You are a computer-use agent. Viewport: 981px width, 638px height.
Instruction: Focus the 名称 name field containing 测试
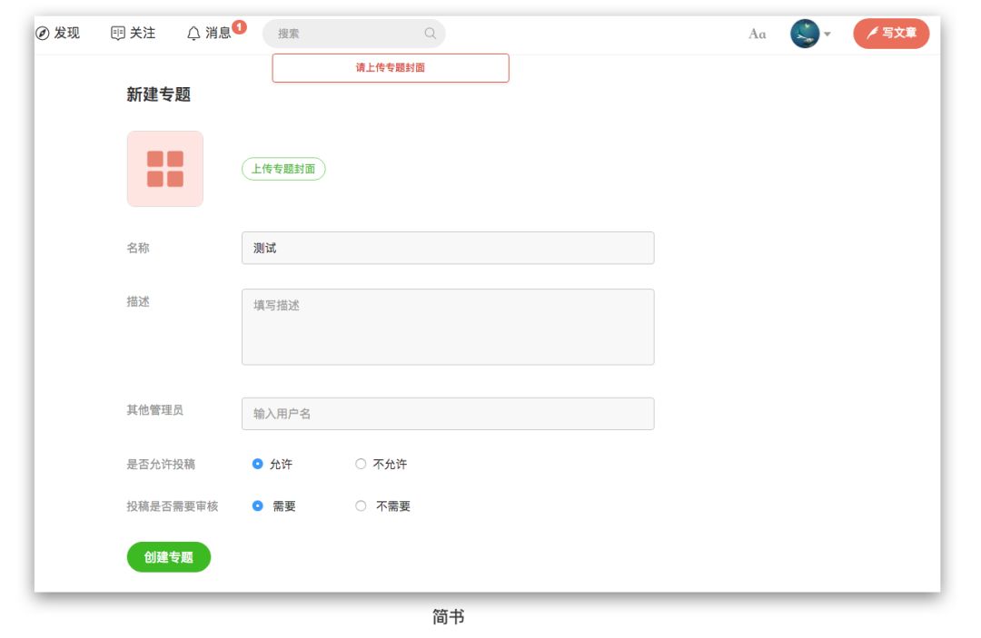(448, 248)
